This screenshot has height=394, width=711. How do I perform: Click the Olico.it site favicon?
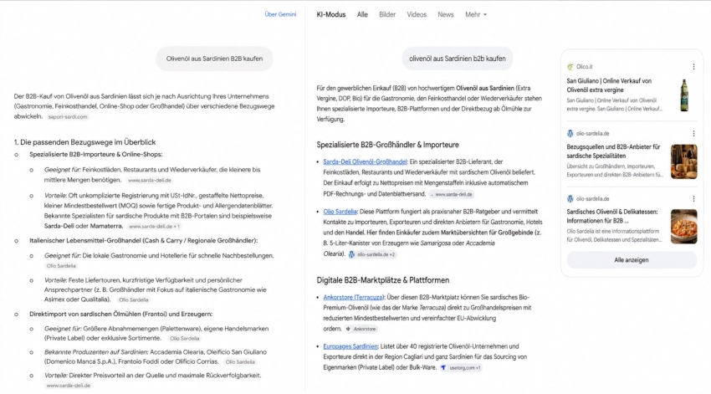click(x=570, y=67)
